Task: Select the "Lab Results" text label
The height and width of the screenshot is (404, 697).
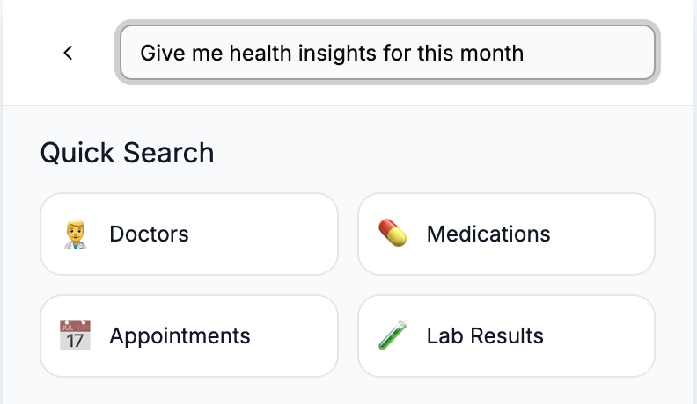Action: point(485,336)
